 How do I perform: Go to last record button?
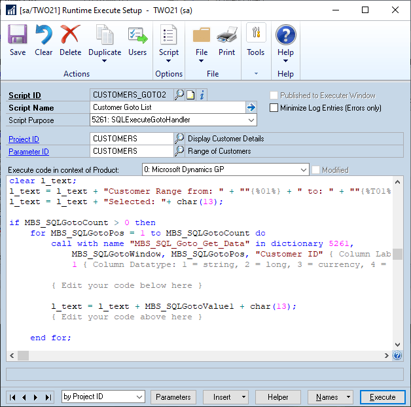48,397
